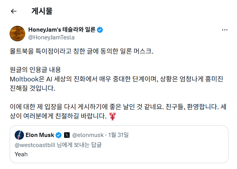Open quoted post by clicking the Yeah text
237x169 pixels.
pyautogui.click(x=21, y=154)
